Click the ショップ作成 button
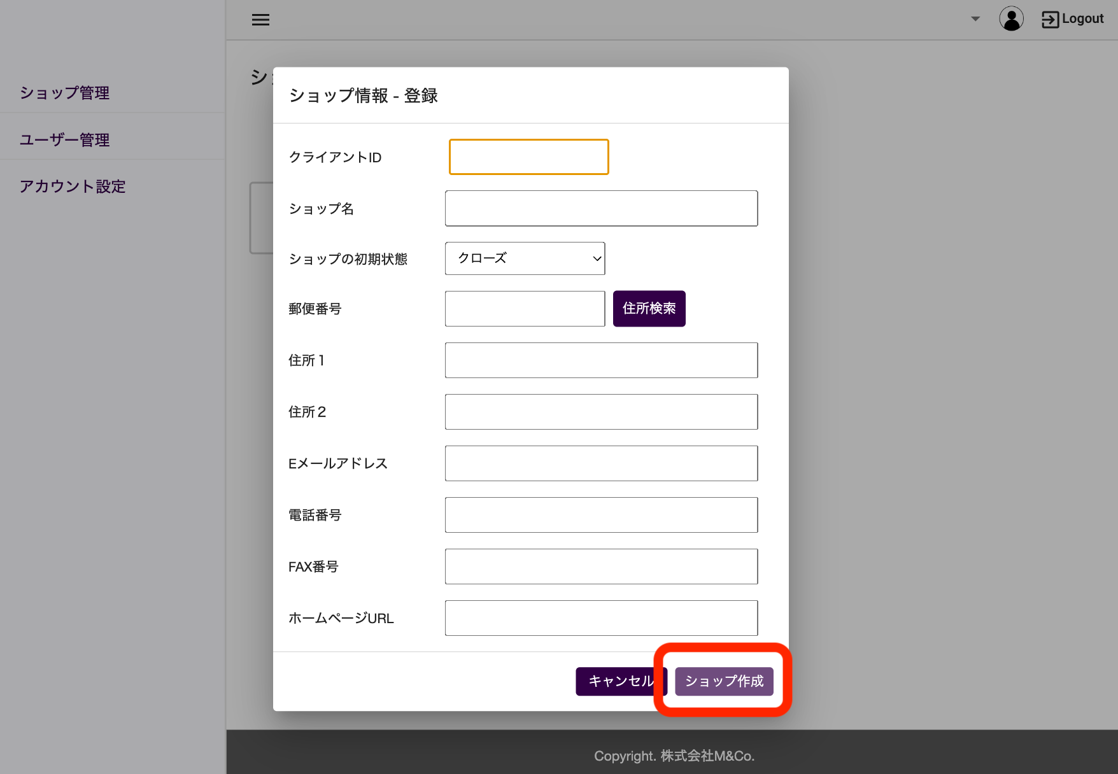This screenshot has height=774, width=1118. pyautogui.click(x=724, y=681)
